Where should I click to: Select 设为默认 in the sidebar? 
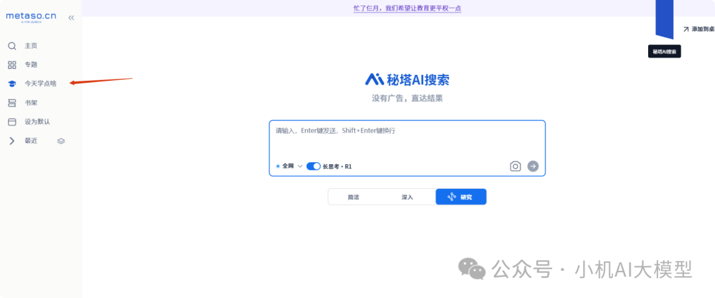37,122
